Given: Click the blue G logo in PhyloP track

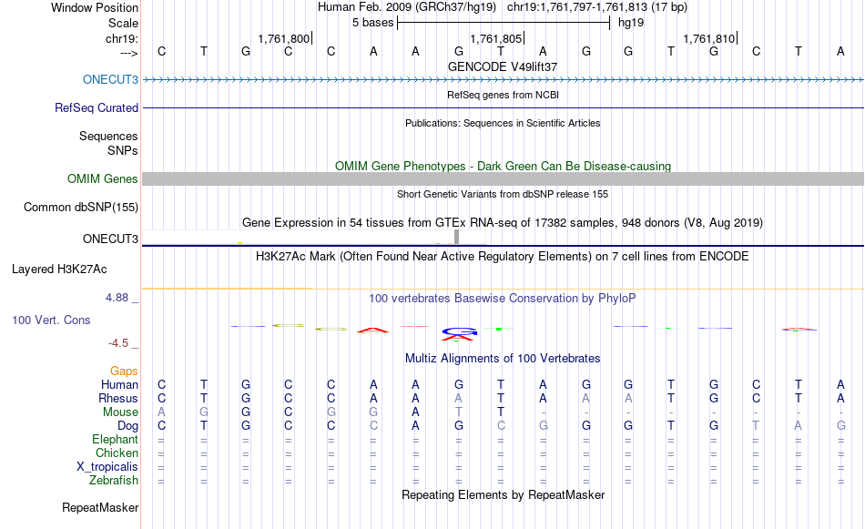Looking at the screenshot, I should click(460, 331).
